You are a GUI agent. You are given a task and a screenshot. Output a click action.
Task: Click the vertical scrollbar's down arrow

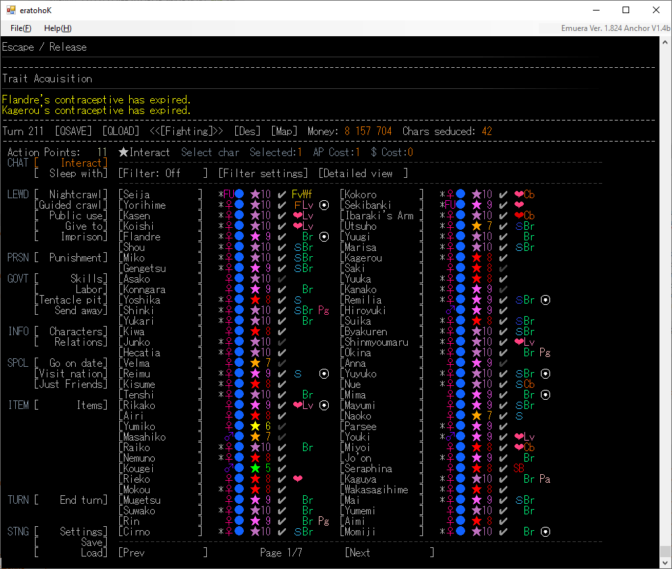[665, 562]
